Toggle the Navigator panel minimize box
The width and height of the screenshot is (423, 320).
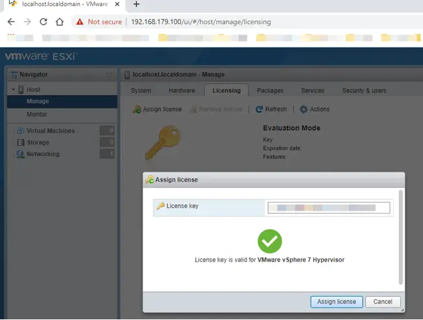click(x=109, y=75)
